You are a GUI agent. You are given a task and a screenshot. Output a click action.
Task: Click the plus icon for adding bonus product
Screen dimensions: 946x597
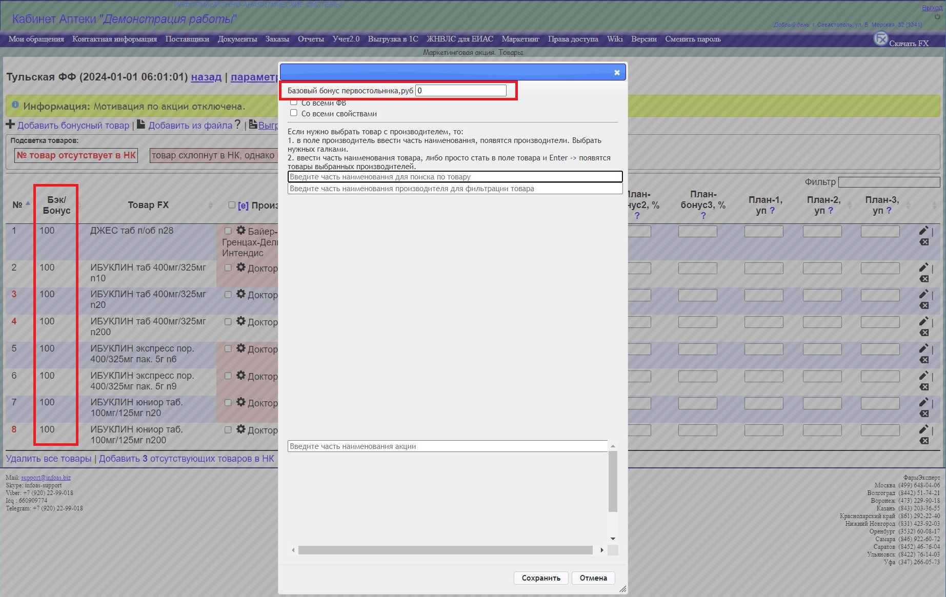click(10, 125)
